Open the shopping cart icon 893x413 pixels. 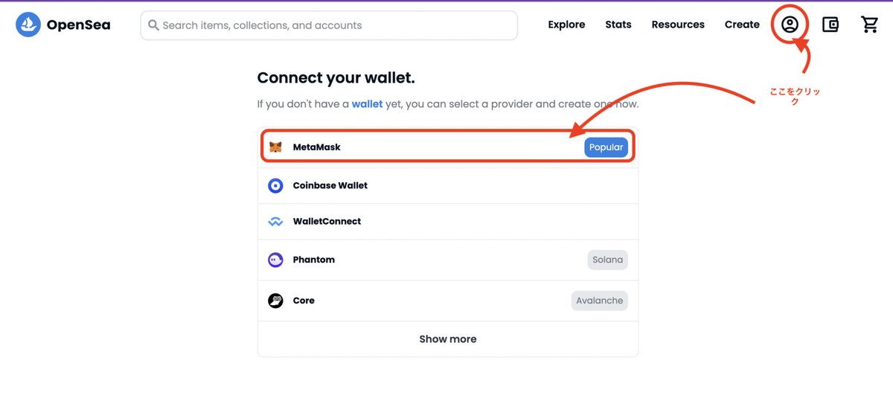(x=870, y=25)
